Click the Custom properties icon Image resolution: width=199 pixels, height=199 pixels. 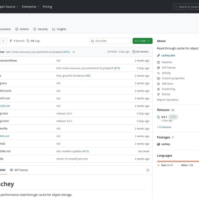click(x=158, y=78)
